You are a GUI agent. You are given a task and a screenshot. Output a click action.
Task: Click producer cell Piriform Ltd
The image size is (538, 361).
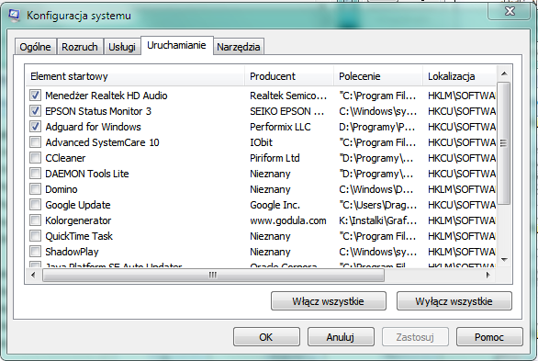click(275, 158)
